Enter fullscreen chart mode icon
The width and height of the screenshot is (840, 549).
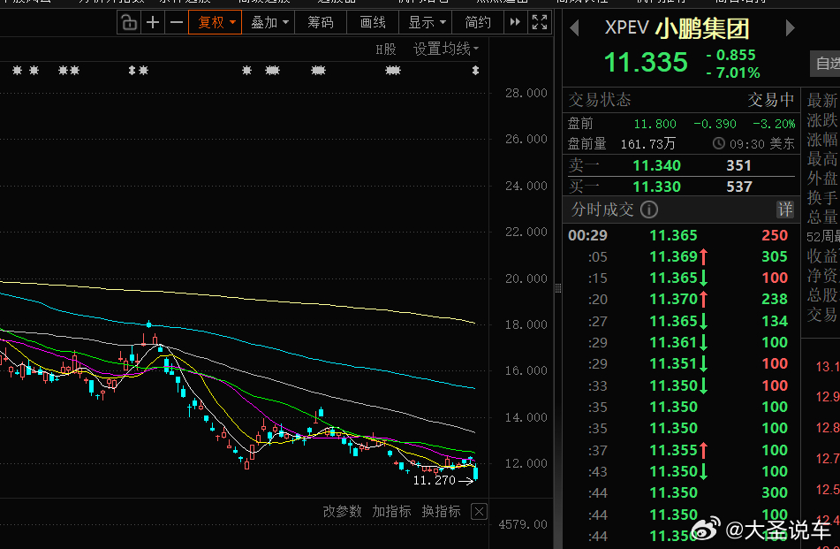click(540, 22)
